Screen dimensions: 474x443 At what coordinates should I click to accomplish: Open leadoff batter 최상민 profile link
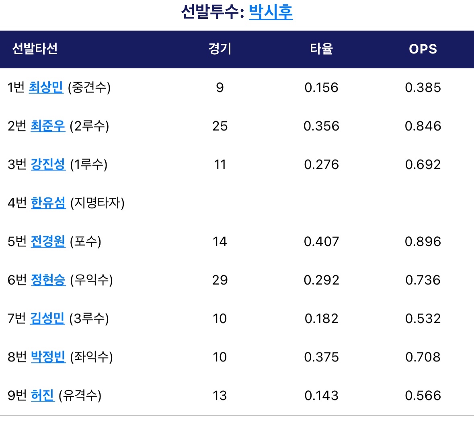click(x=46, y=87)
